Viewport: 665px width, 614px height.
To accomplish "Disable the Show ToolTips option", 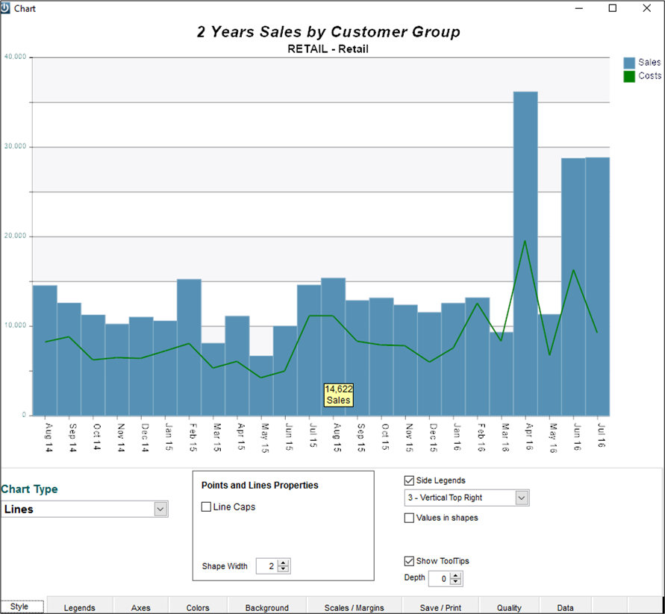I will pos(409,561).
